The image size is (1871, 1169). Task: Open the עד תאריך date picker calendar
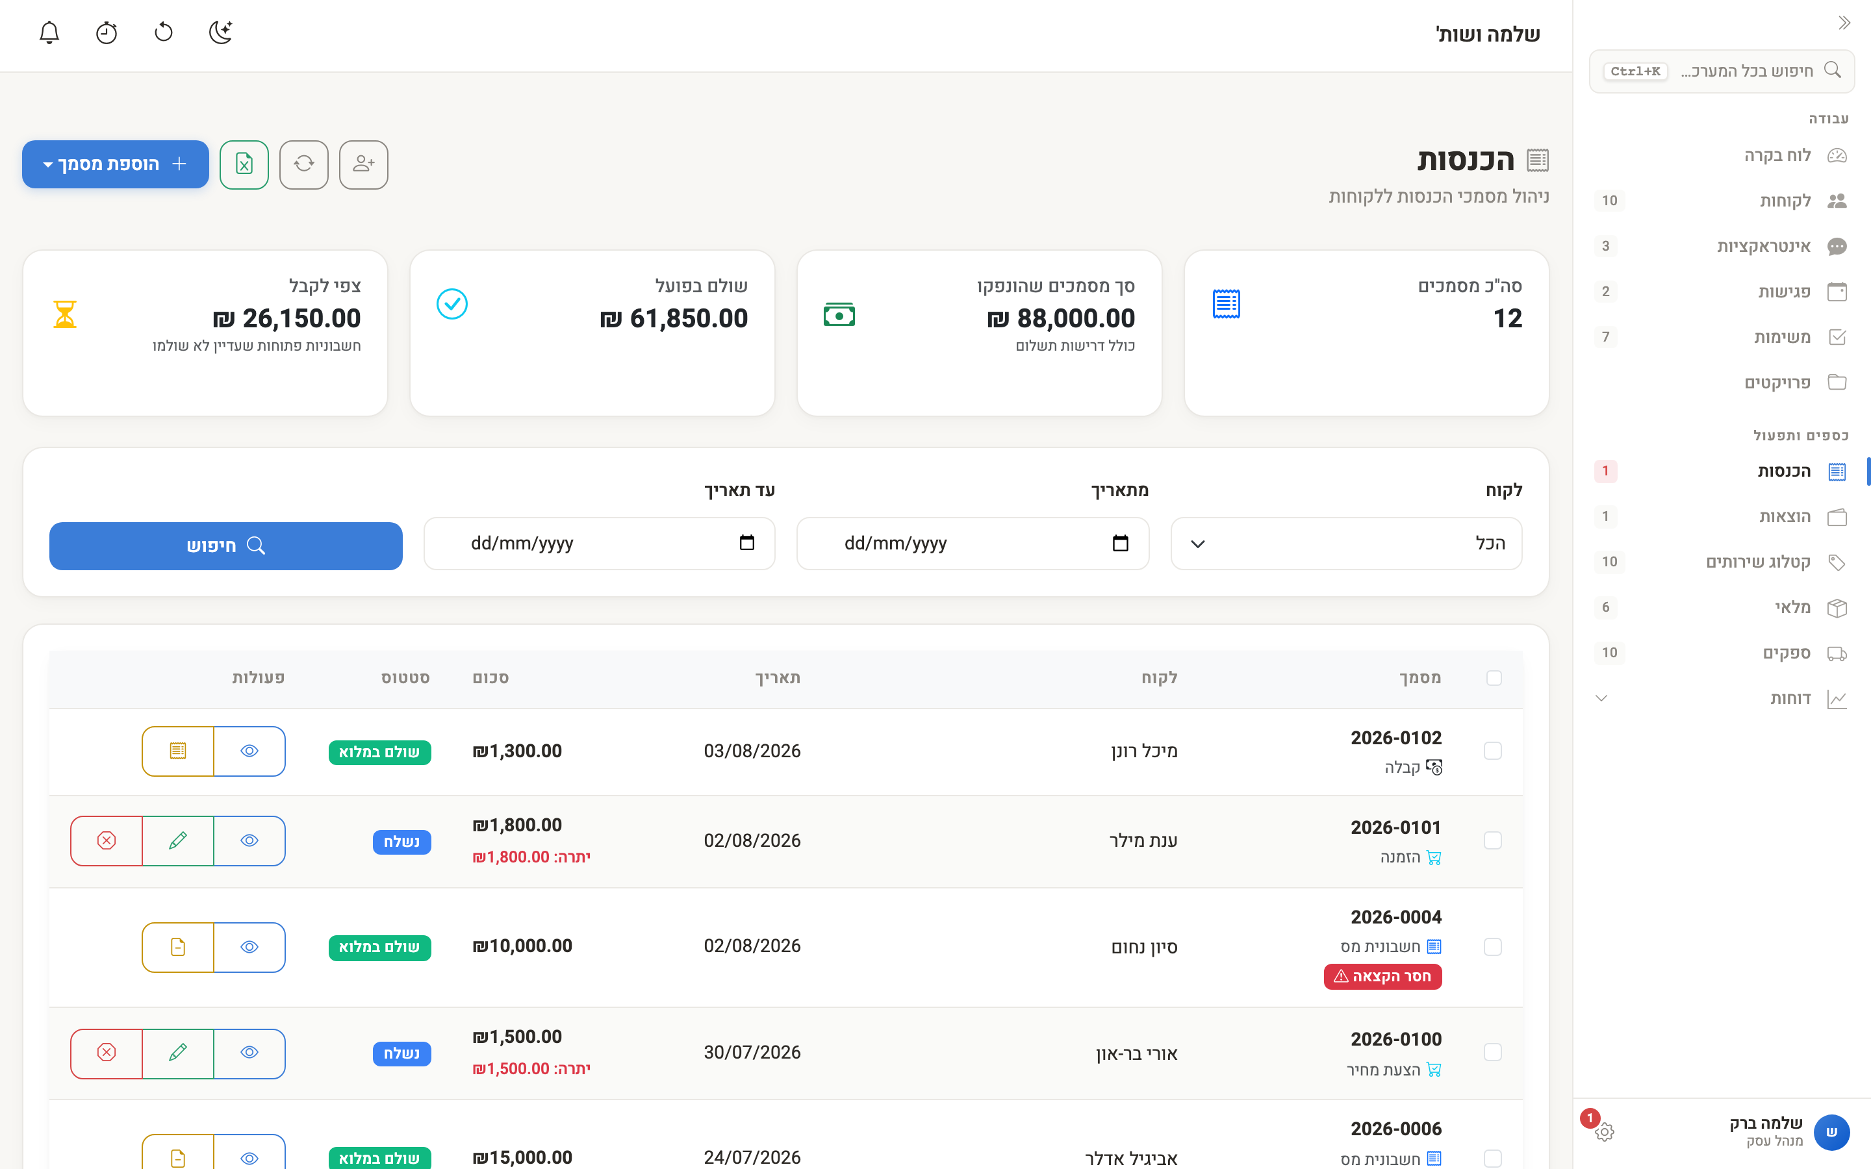[x=747, y=543]
